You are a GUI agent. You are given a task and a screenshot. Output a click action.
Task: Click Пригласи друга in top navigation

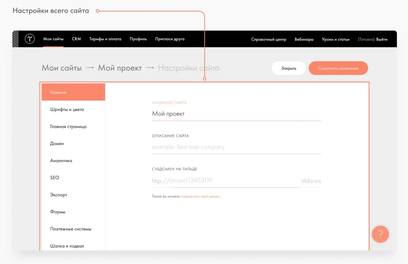170,39
